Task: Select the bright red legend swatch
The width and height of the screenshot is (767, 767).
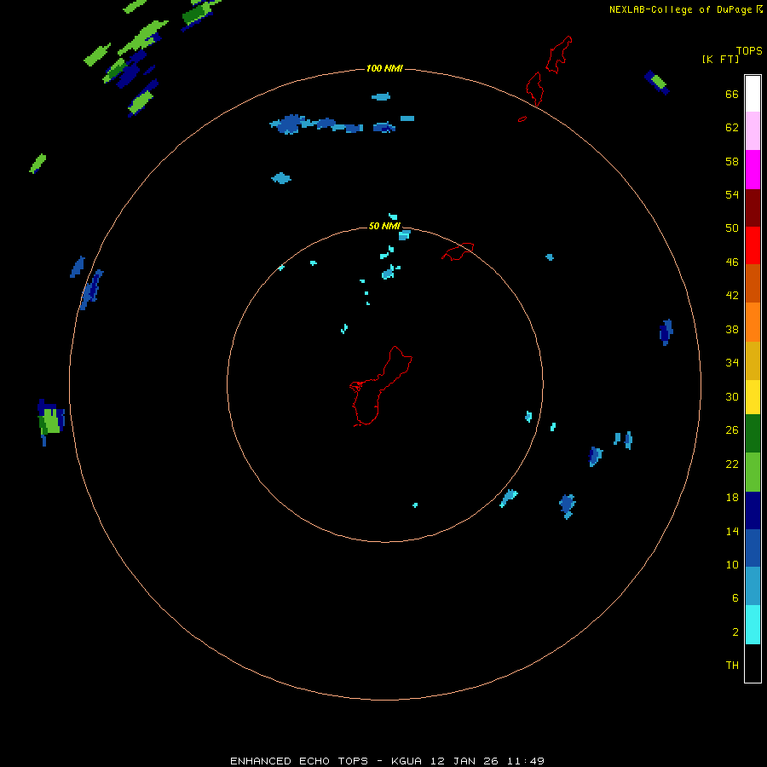Action: click(753, 245)
